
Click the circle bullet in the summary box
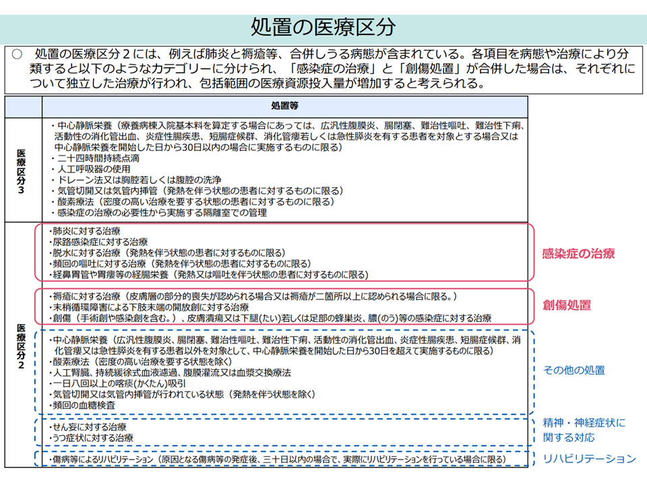pos(17,54)
